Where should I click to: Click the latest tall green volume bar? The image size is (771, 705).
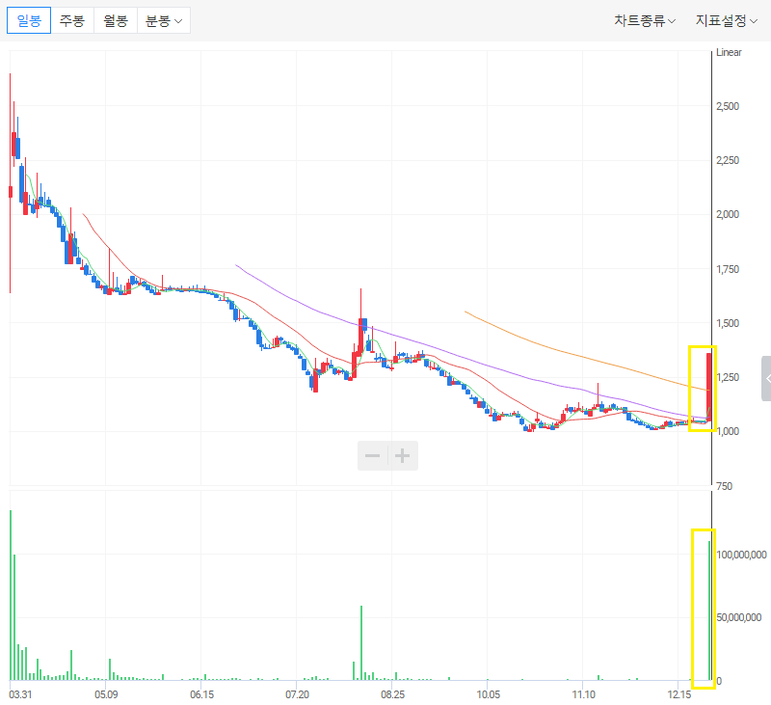click(x=709, y=610)
